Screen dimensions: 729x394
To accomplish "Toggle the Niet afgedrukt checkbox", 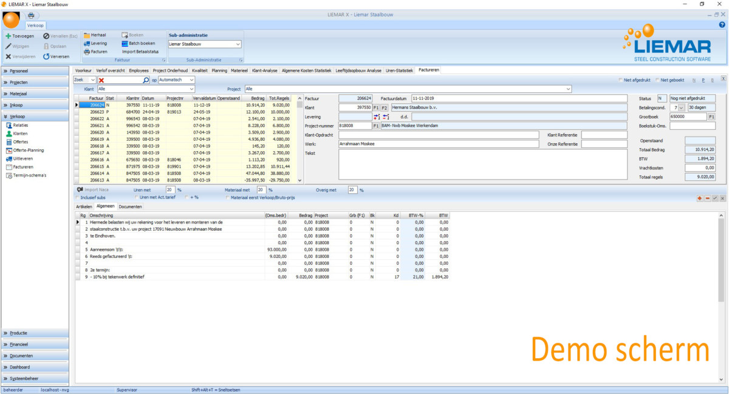I will (620, 80).
